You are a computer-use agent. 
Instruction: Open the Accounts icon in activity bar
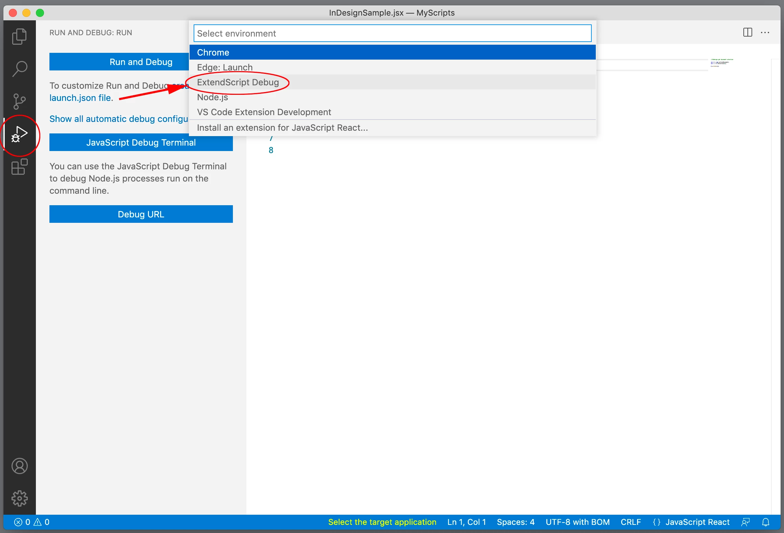tap(19, 466)
